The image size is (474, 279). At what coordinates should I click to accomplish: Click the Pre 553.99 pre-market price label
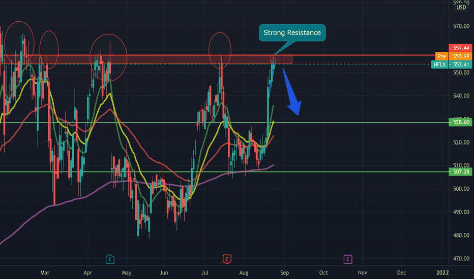454,56
